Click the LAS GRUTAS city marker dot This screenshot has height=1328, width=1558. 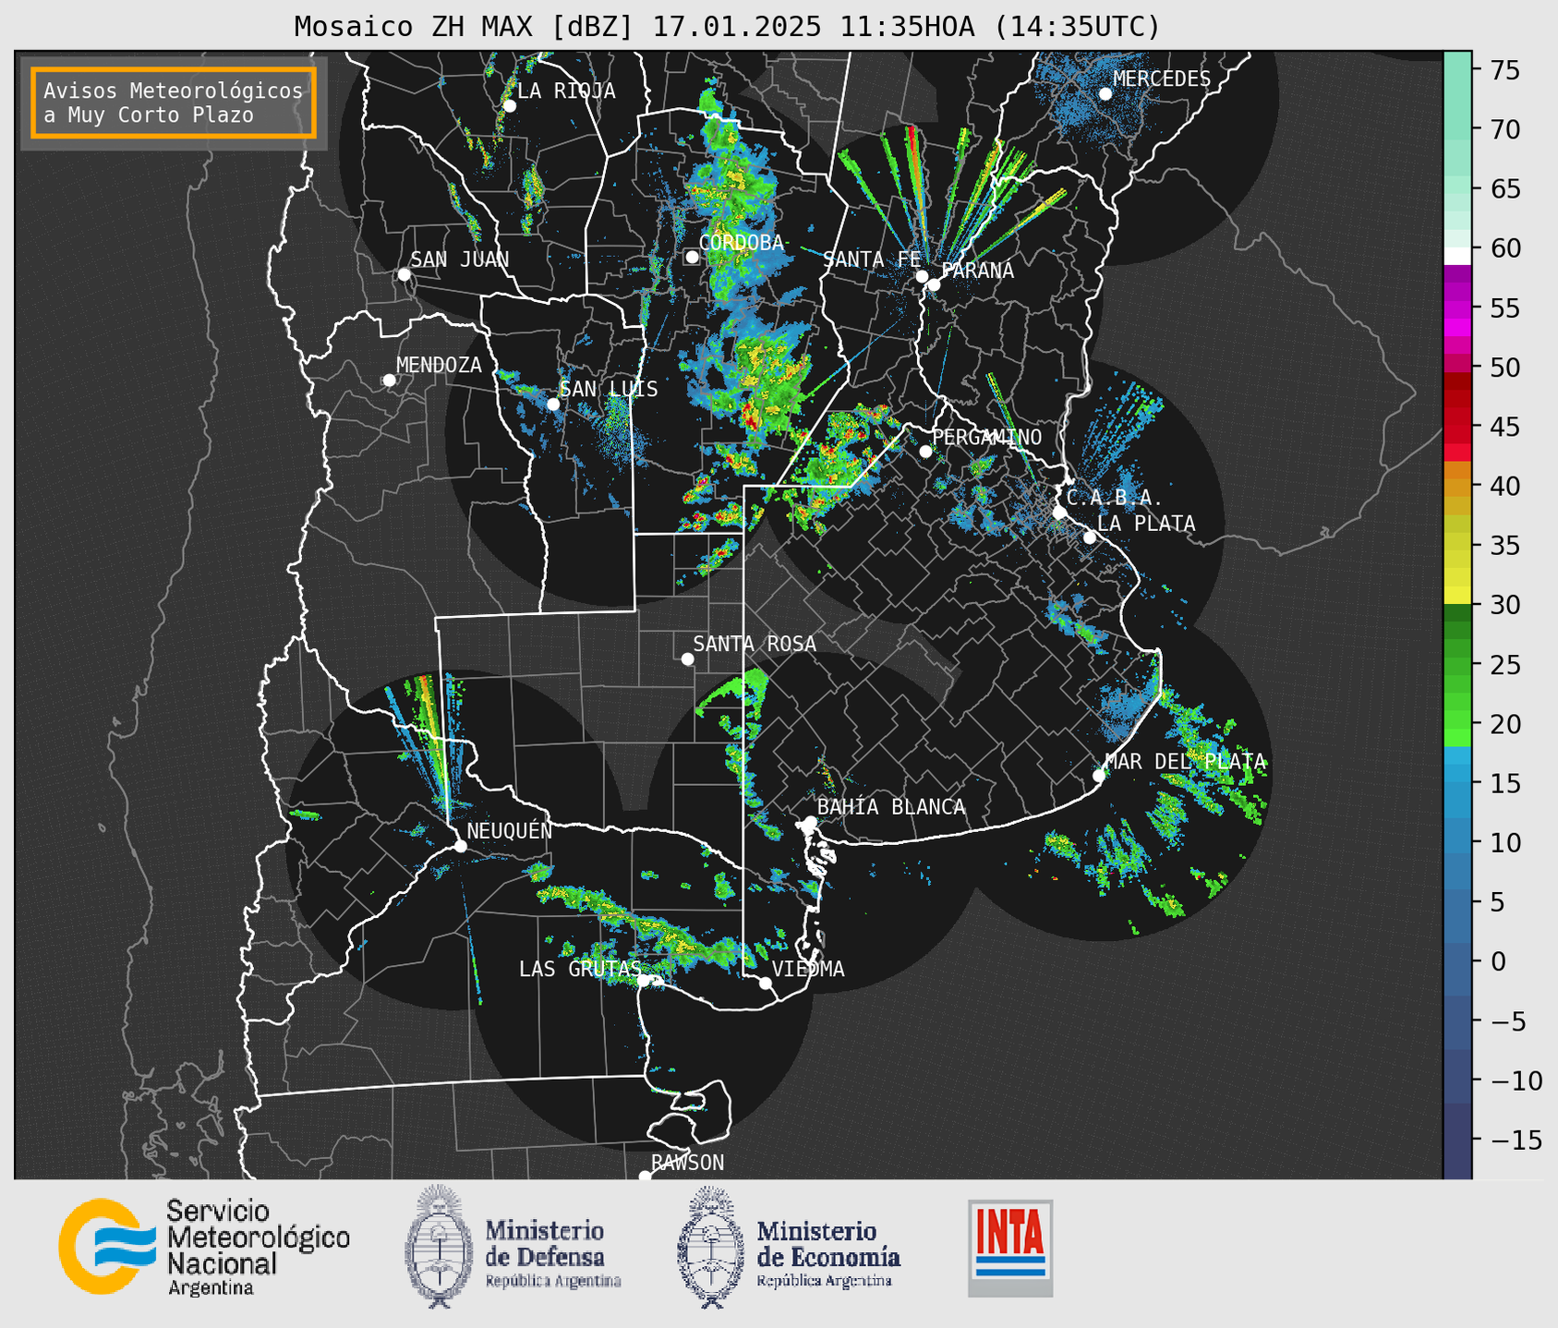(644, 980)
